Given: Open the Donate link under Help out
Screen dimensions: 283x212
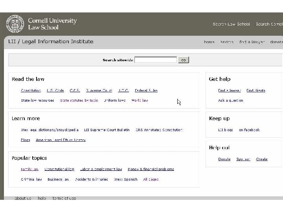Looking at the screenshot, I should coord(224,159).
